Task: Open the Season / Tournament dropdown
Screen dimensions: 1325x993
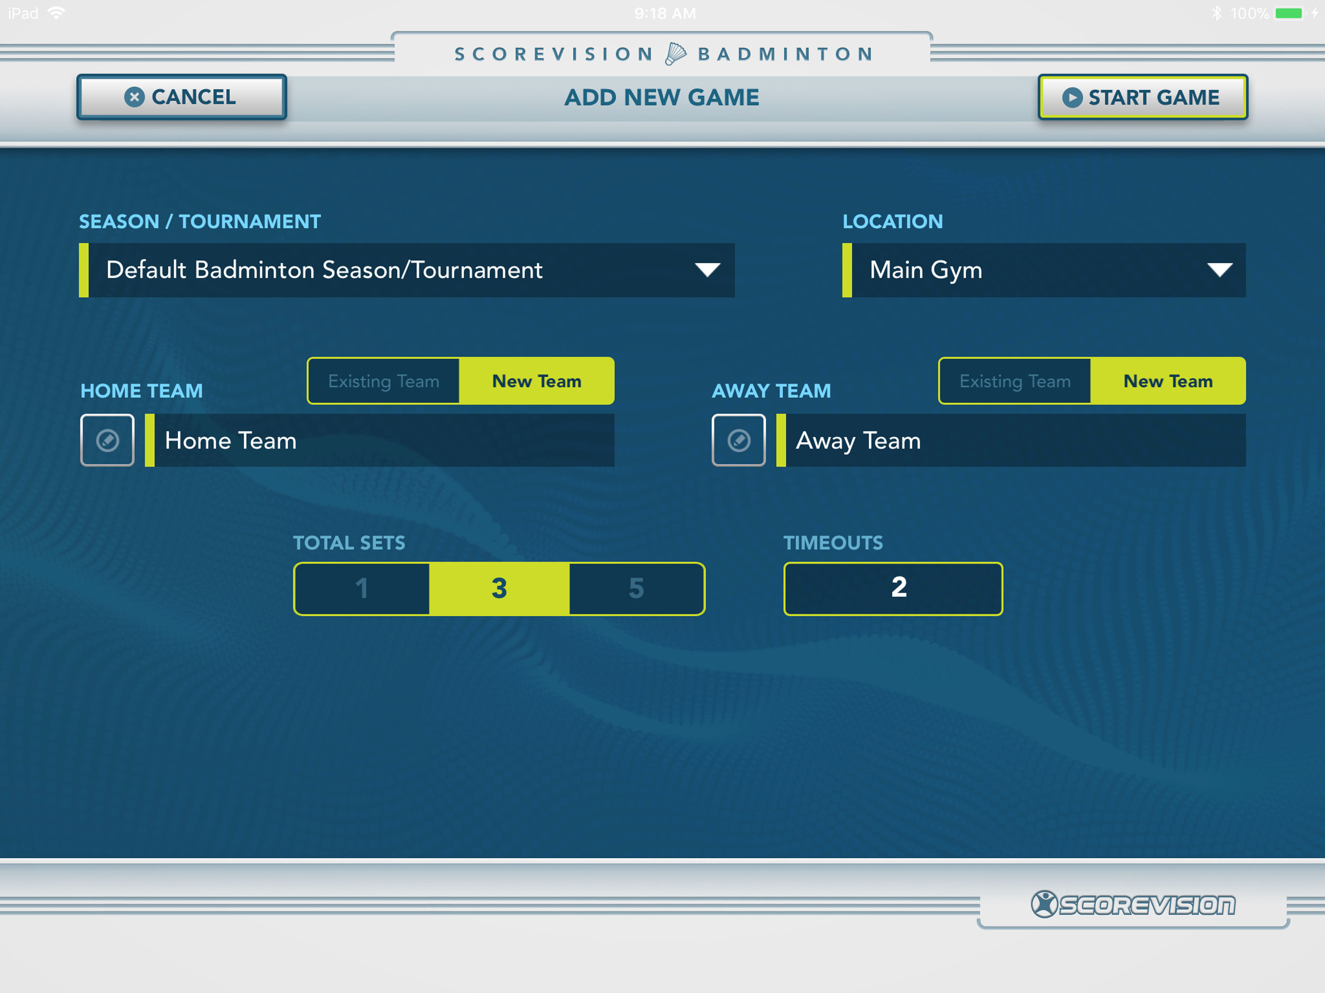Action: pos(407,270)
